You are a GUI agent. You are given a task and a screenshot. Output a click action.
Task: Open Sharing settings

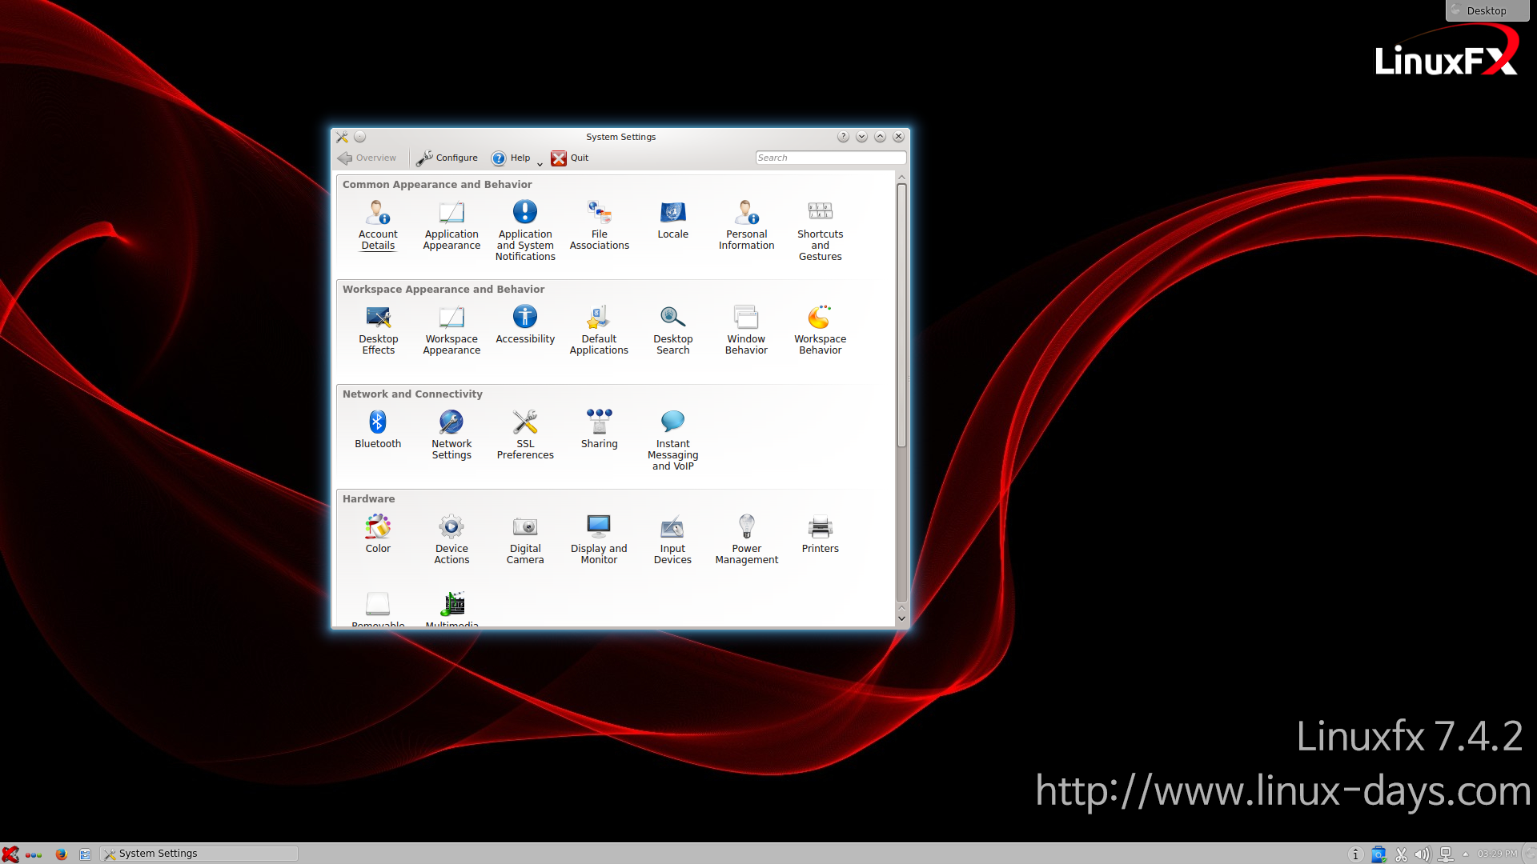tap(599, 430)
